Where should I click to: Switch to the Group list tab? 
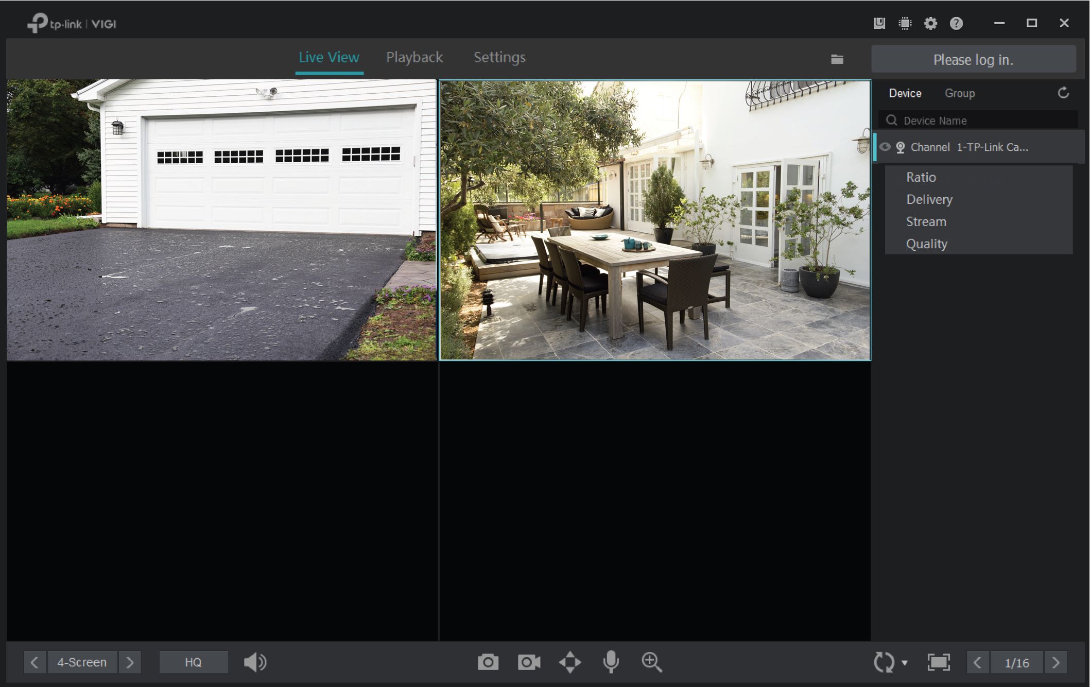[x=959, y=93]
